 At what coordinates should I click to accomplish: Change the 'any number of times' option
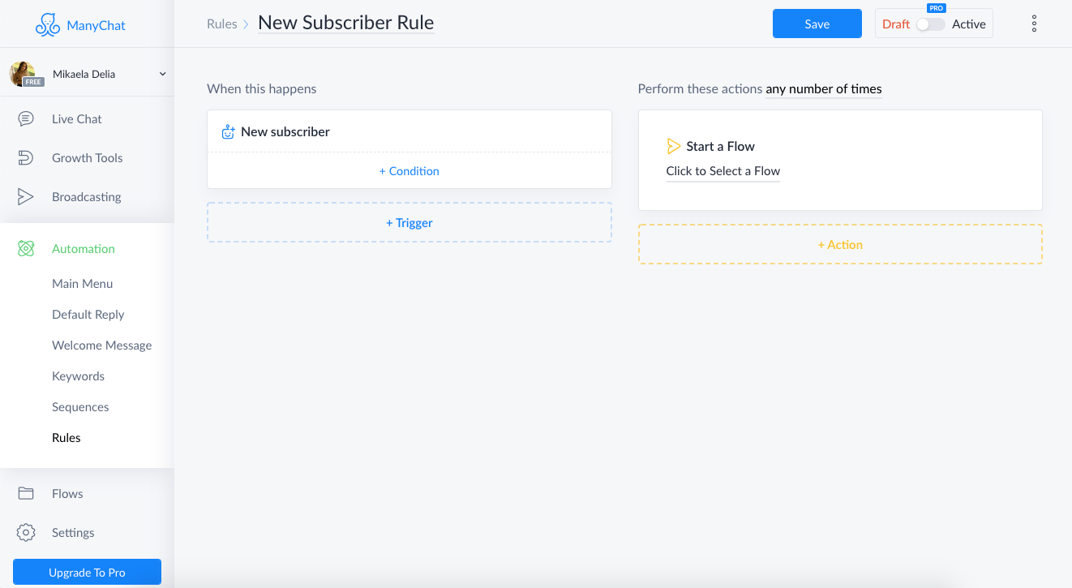click(824, 88)
